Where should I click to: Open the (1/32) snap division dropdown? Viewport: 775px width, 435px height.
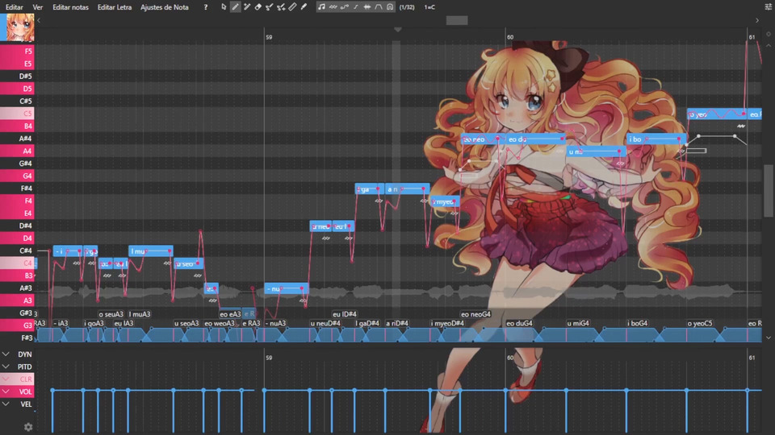407,7
